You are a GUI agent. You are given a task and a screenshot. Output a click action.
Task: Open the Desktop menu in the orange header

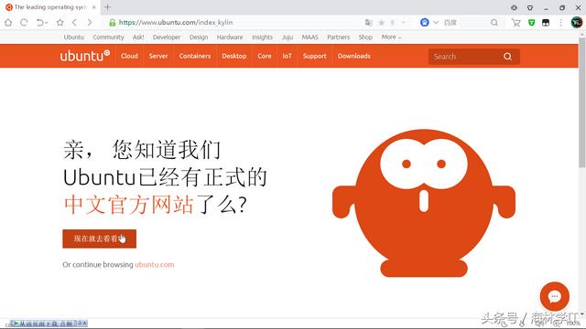234,56
